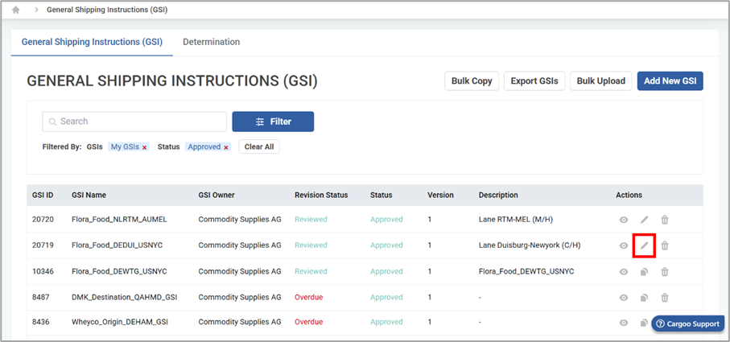Click the Revision Status column header

click(321, 195)
